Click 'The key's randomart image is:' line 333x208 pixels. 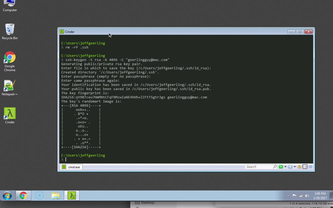[x=91, y=102]
